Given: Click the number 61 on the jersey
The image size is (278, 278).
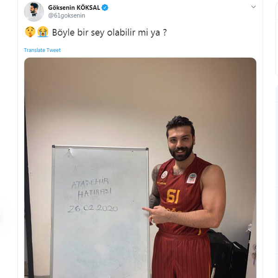Looking at the screenshot, I should (173, 196).
